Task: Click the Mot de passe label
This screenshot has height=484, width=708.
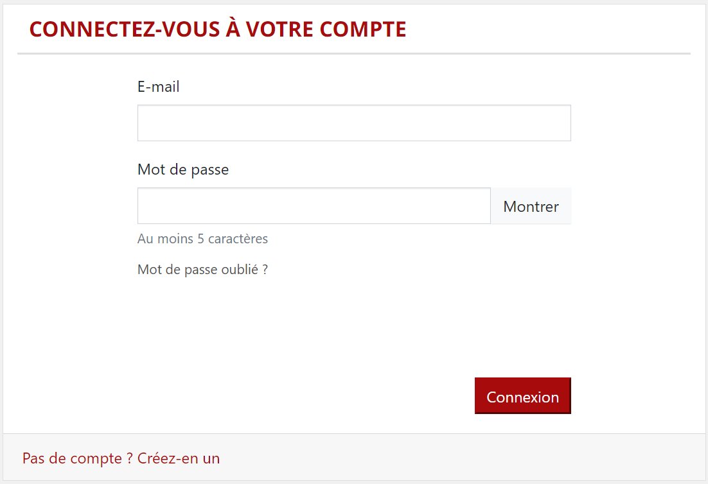Action: [x=183, y=169]
